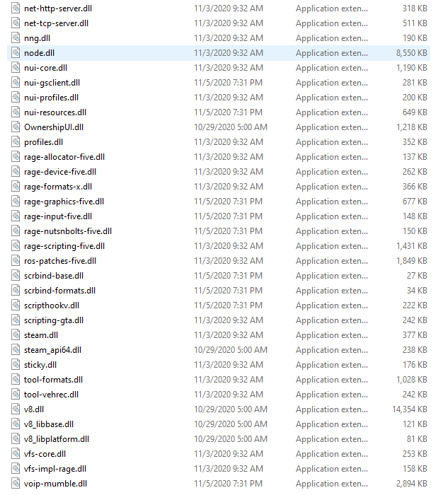The height and width of the screenshot is (495, 438).
Task: Click the icon next to rage-graphics-five.dll
Action: coord(16,201)
